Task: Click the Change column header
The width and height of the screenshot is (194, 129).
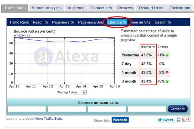Action: tap(163, 47)
